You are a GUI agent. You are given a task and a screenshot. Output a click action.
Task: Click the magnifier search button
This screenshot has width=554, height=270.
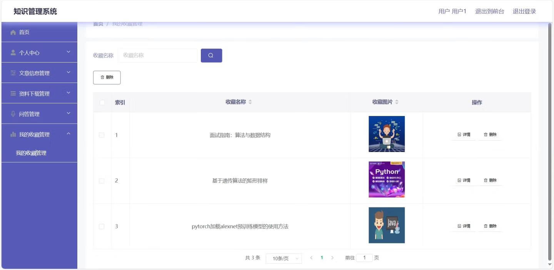[x=211, y=55]
